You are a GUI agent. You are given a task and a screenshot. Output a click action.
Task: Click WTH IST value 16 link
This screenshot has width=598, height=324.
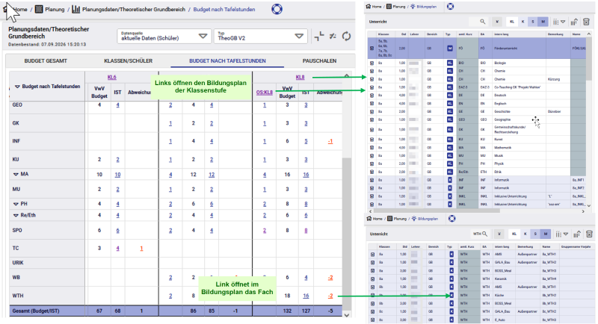[306, 296]
